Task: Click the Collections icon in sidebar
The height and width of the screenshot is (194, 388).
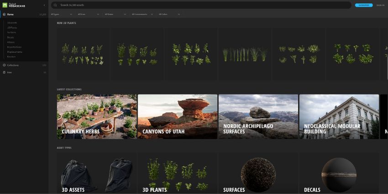Action: [4, 65]
